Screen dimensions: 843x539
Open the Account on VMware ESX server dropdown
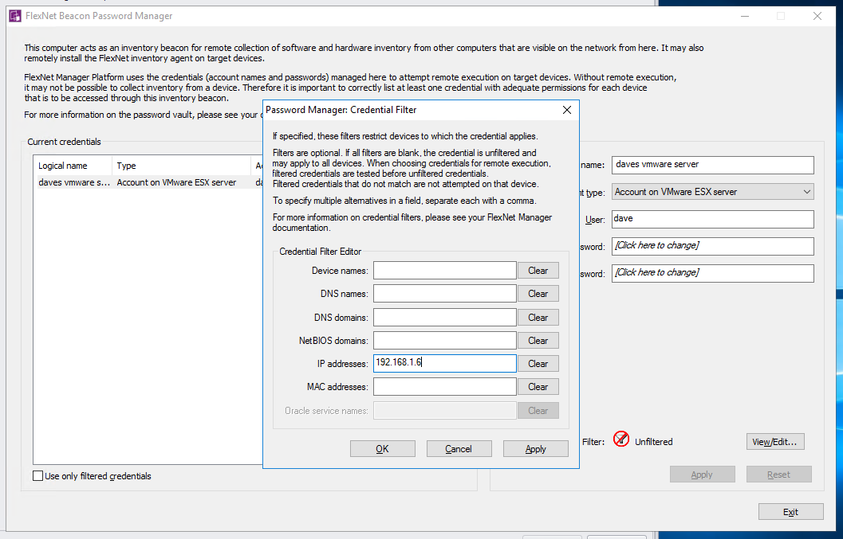[x=712, y=192]
